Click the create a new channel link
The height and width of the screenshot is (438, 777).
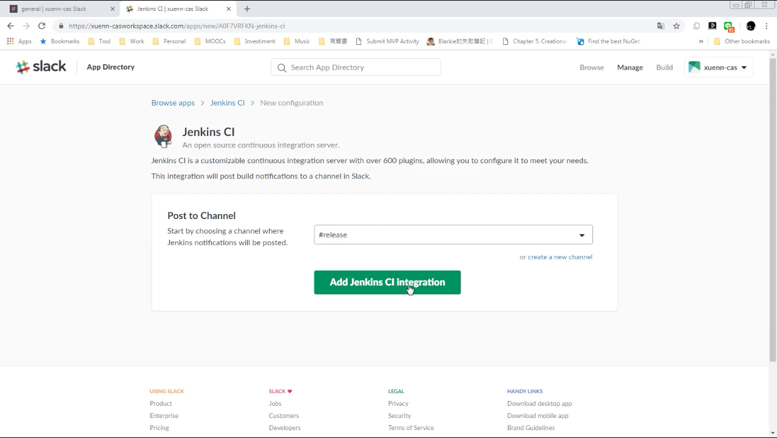(560, 257)
